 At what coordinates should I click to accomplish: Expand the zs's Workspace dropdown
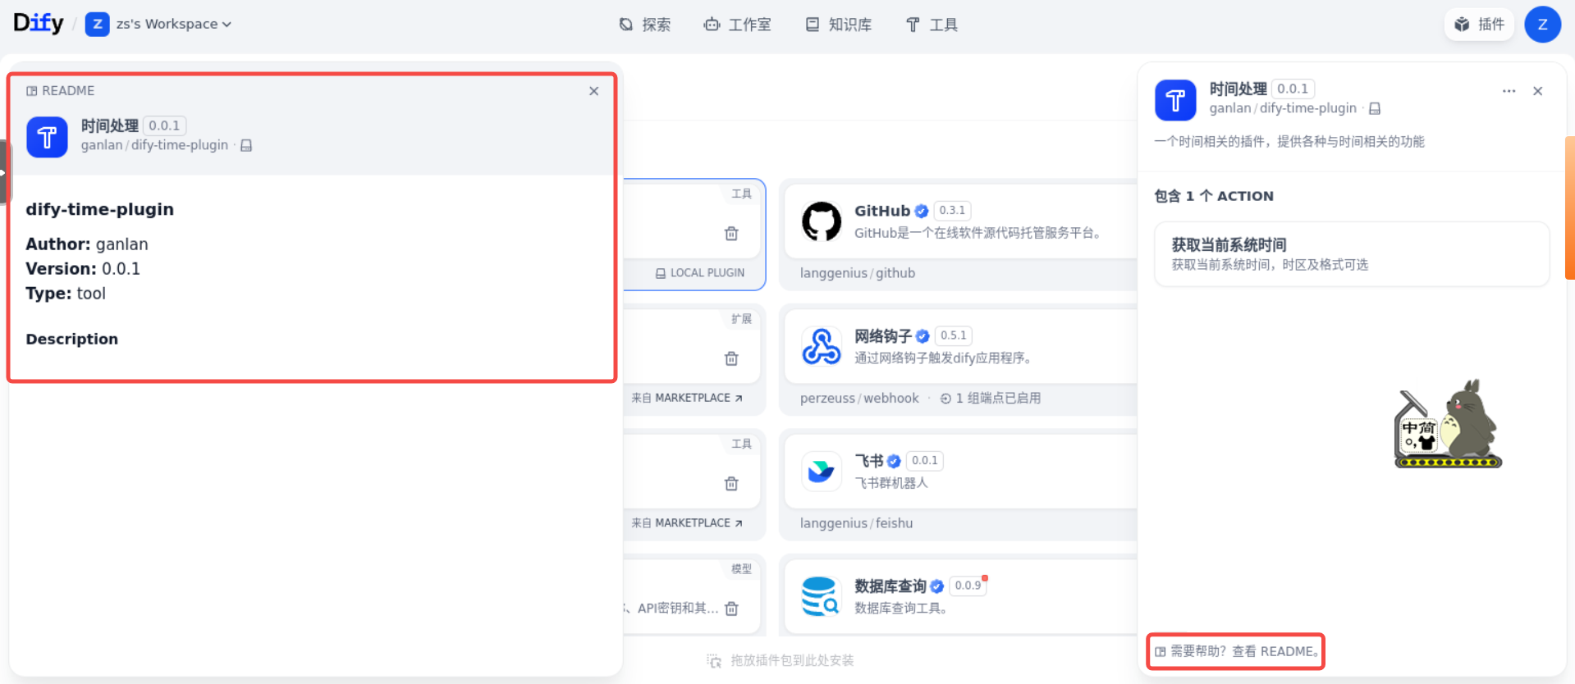coord(173,24)
